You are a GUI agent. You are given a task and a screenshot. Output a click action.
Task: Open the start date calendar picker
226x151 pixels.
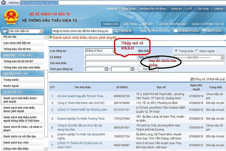(106, 69)
